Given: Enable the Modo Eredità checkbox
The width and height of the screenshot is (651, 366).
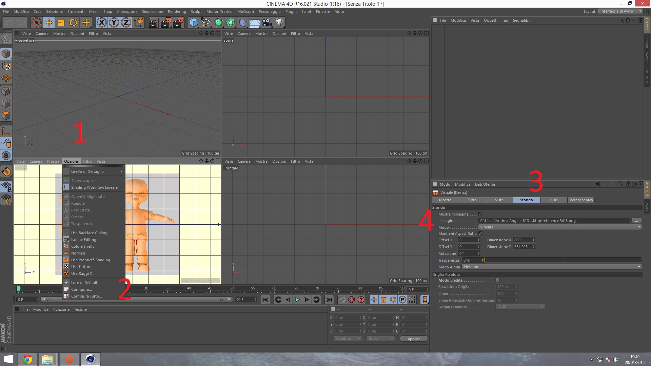Looking at the screenshot, I should click(497, 280).
